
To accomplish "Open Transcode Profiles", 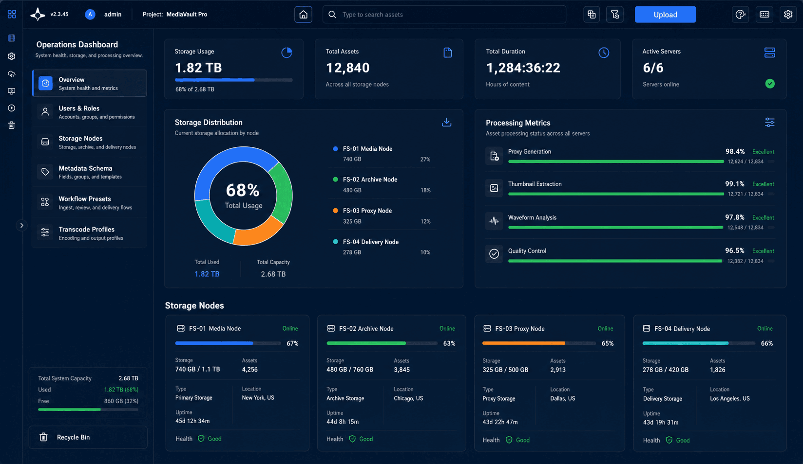I will [90, 233].
